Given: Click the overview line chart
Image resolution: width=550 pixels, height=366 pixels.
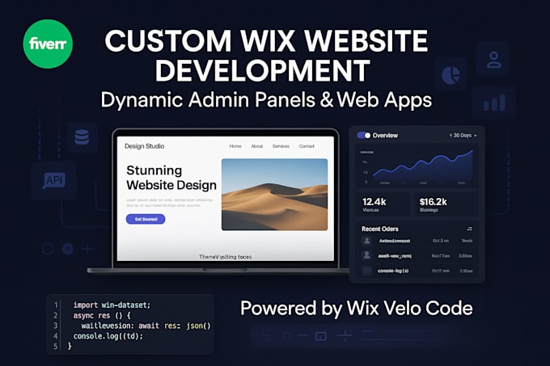Looking at the screenshot, I should [417, 166].
